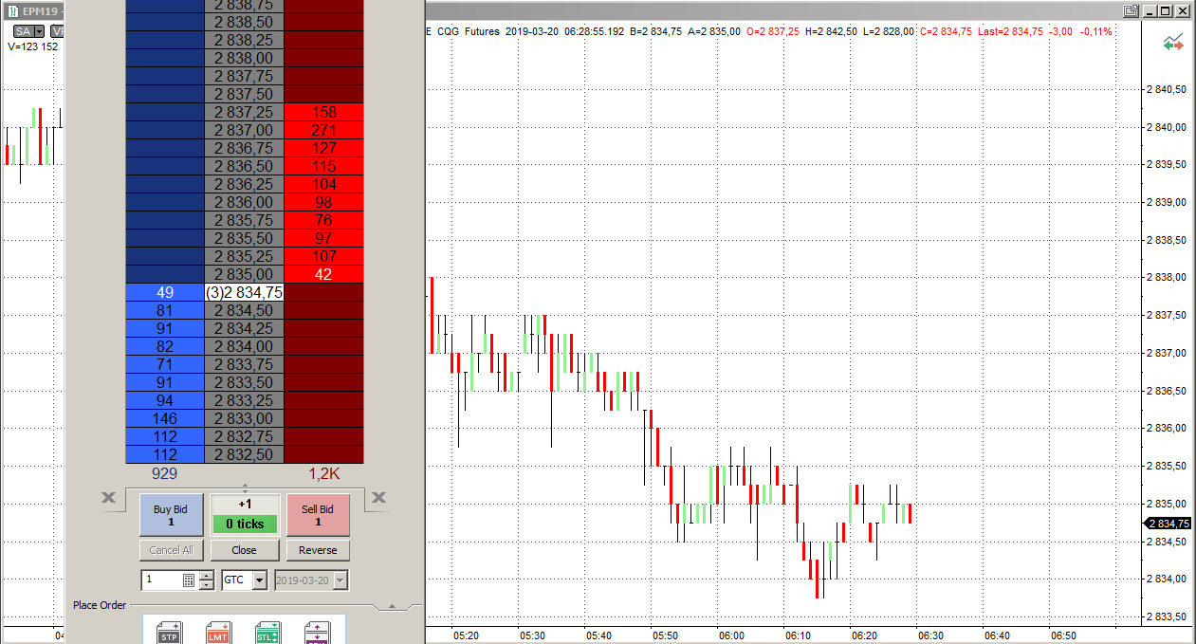Screen dimensions: 1196x644
Task: Select the LMT limit order icon
Action: click(218, 634)
